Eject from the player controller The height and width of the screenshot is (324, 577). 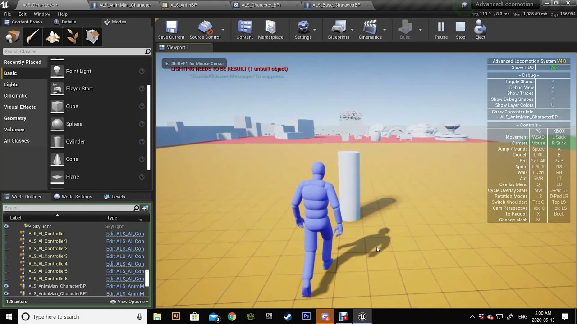[x=480, y=31]
